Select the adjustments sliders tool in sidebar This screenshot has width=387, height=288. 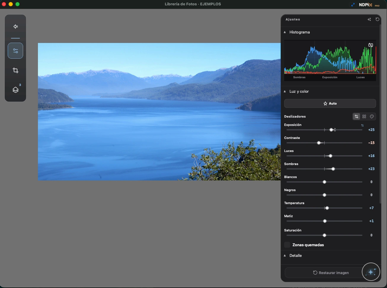[x=15, y=51]
